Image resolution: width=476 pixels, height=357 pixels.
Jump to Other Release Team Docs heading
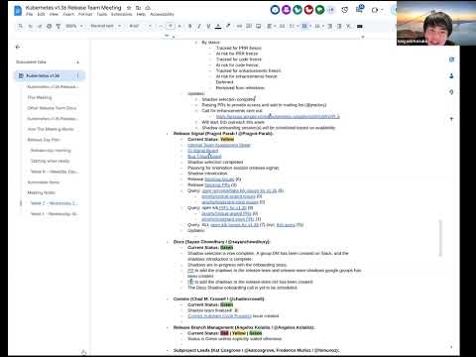(x=52, y=108)
